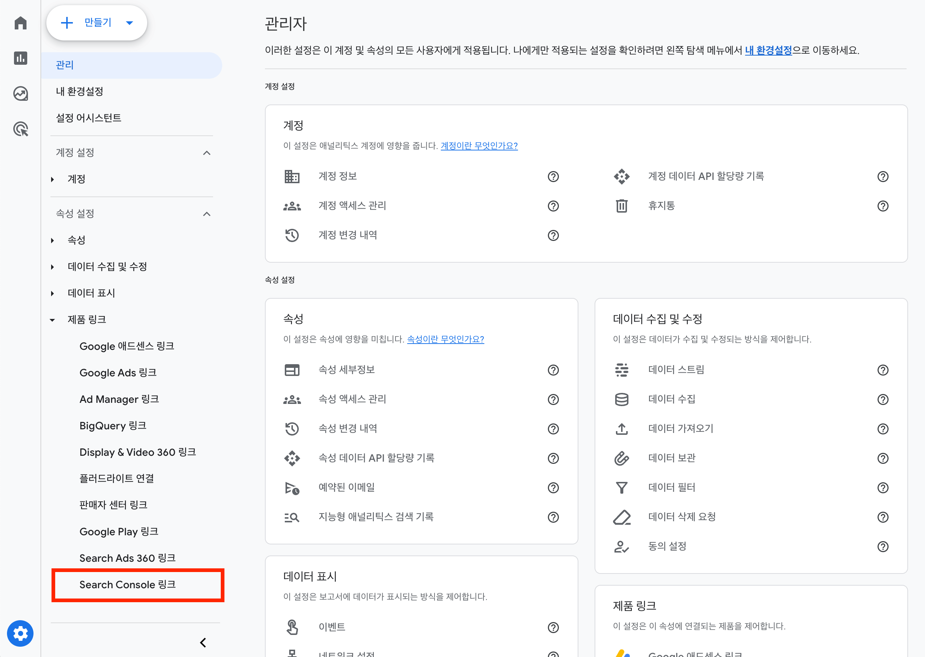Collapse the sidebar with the left chevron
This screenshot has width=925, height=657.
(x=203, y=642)
